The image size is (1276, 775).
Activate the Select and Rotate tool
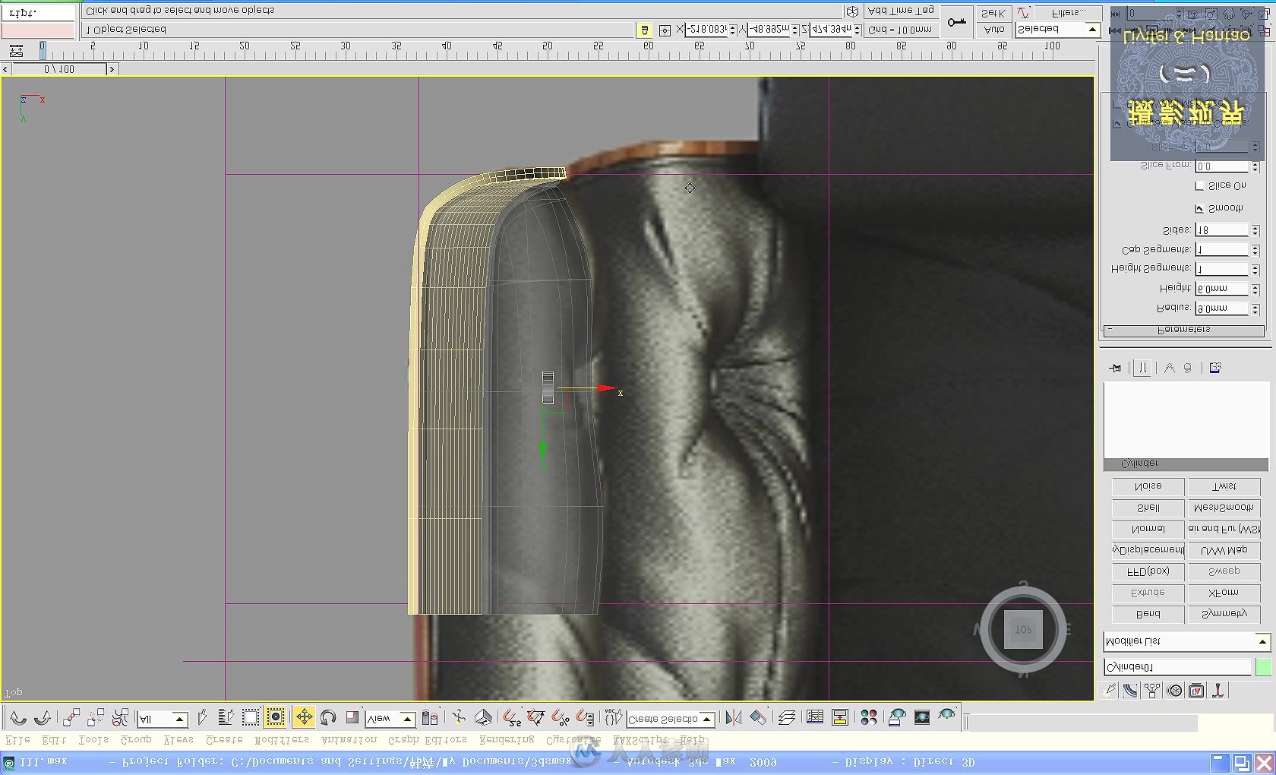328,718
